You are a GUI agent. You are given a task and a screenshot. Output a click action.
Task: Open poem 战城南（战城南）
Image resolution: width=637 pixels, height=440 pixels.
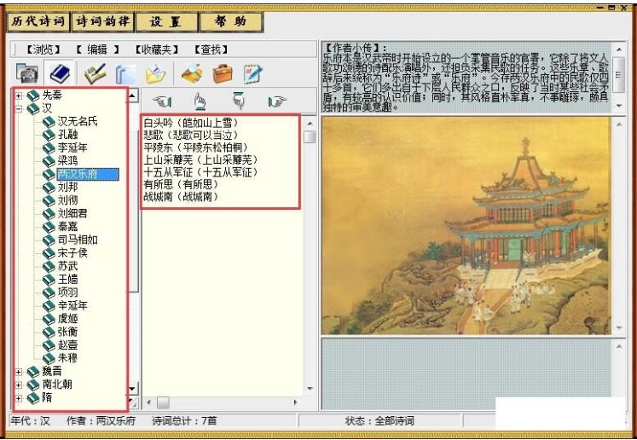(x=181, y=197)
